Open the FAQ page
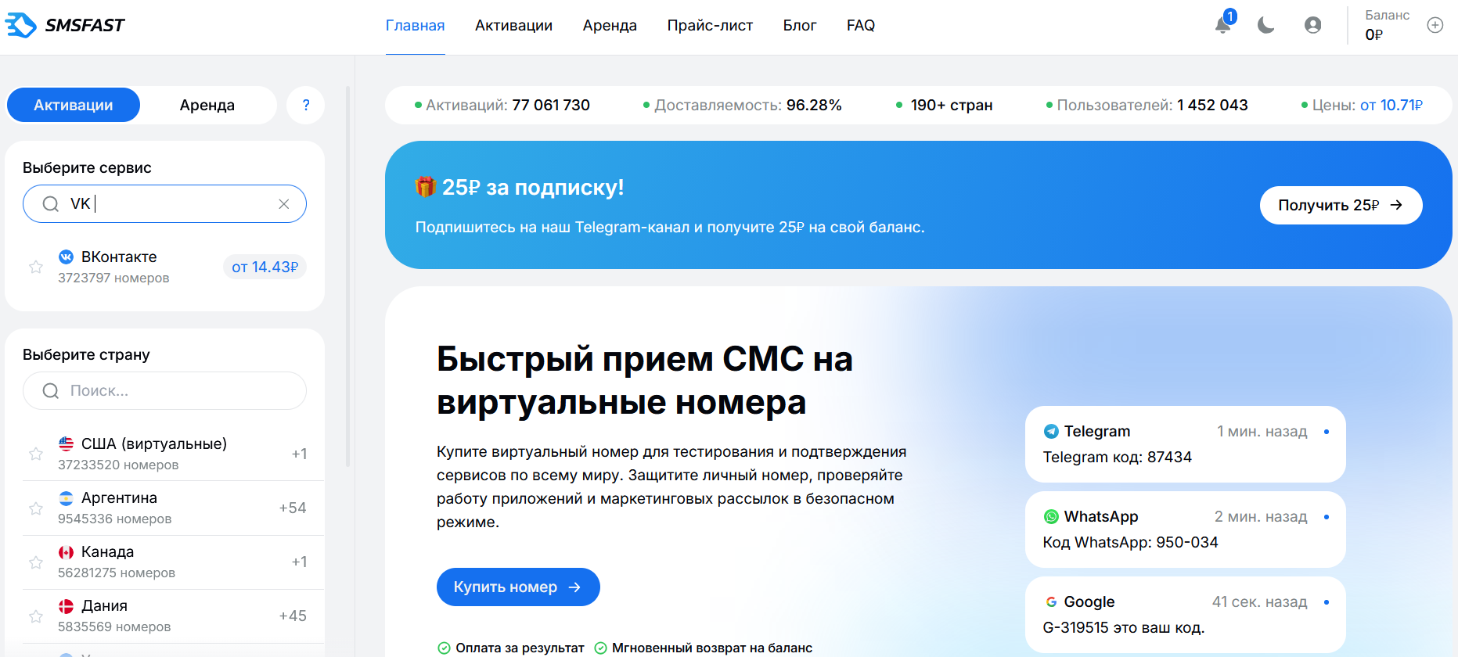The height and width of the screenshot is (657, 1458). (x=861, y=26)
